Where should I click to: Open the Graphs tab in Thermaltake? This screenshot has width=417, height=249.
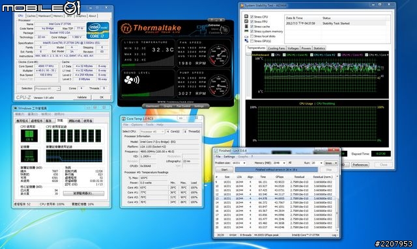tap(168, 106)
